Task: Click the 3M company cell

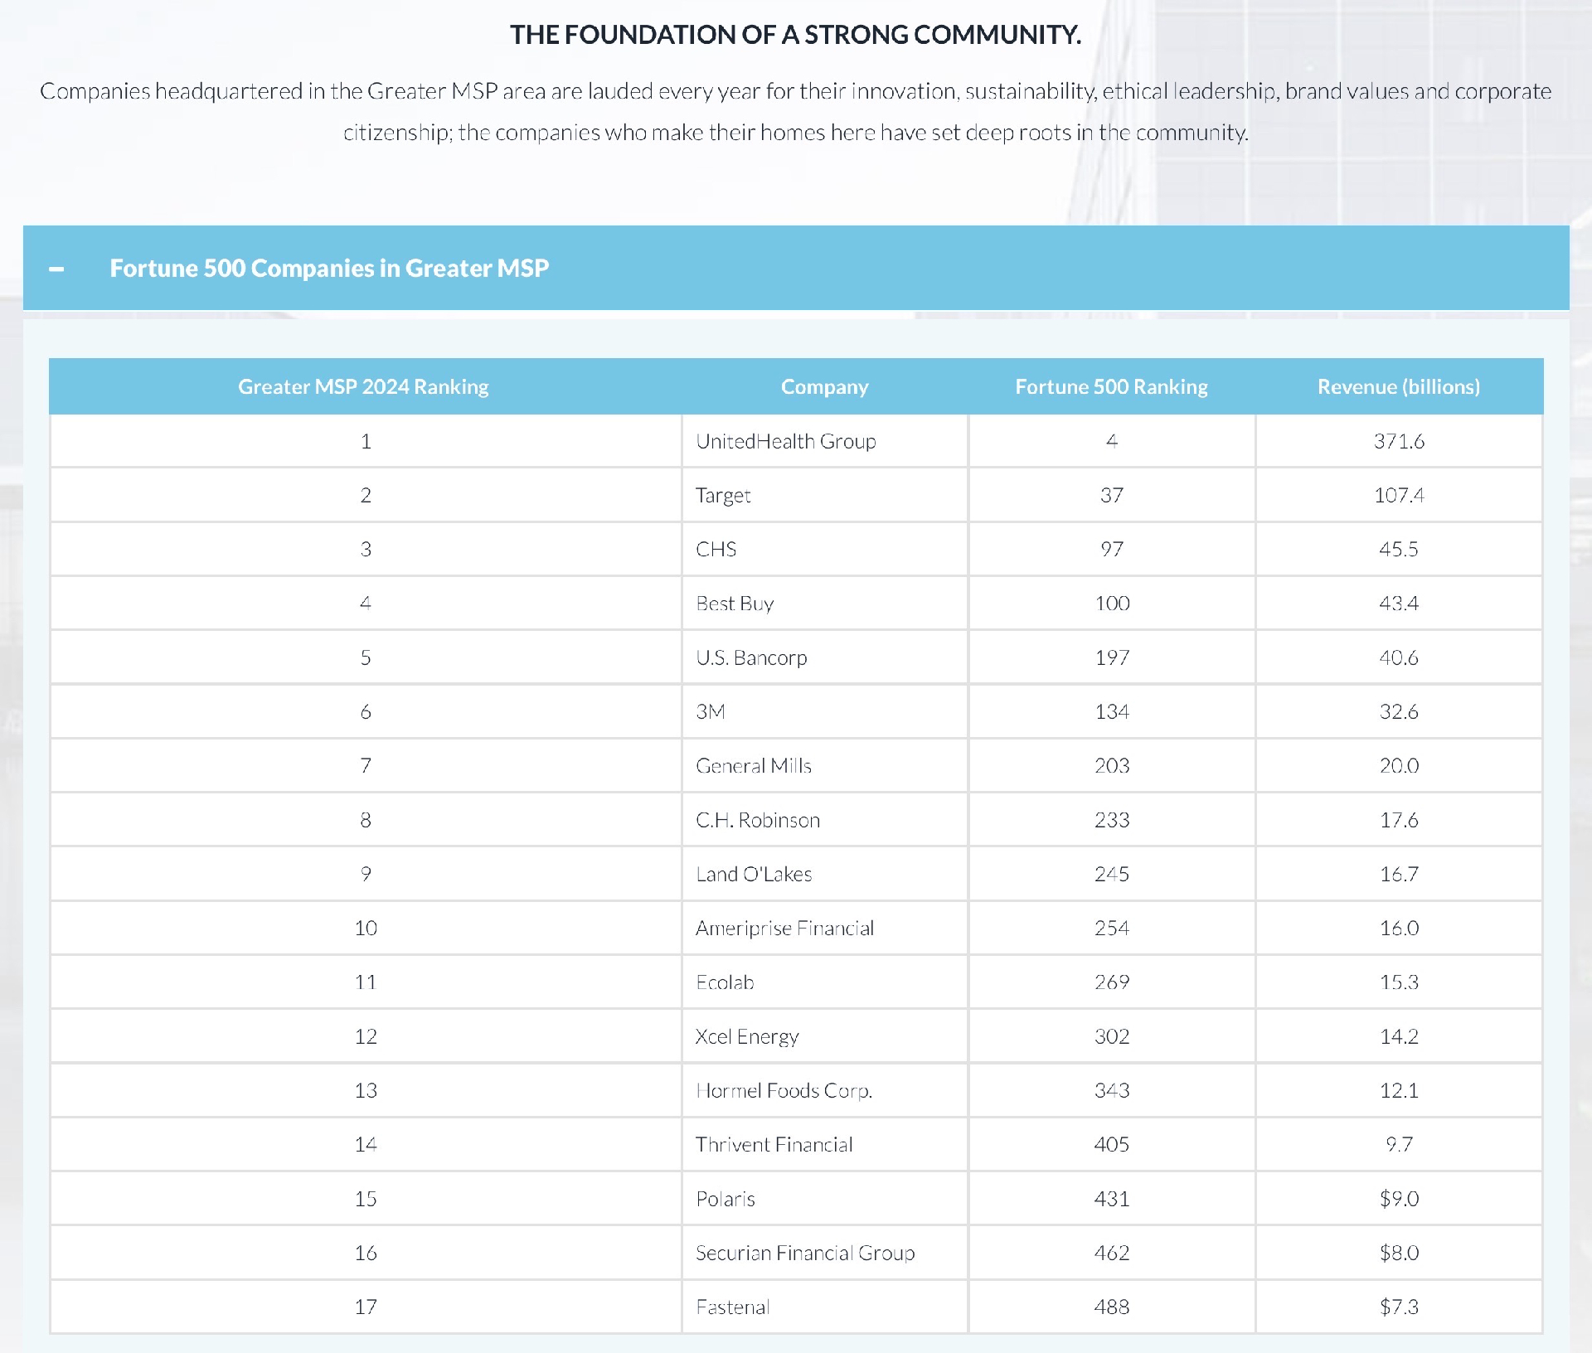Action: (711, 711)
